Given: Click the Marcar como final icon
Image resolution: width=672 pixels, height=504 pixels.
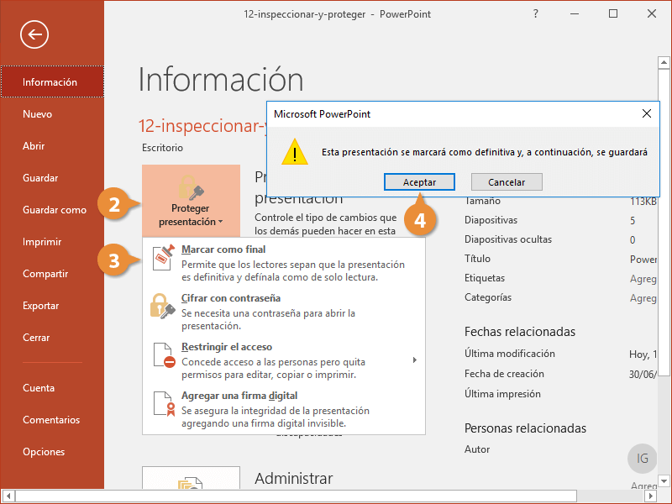Looking at the screenshot, I should [x=162, y=259].
